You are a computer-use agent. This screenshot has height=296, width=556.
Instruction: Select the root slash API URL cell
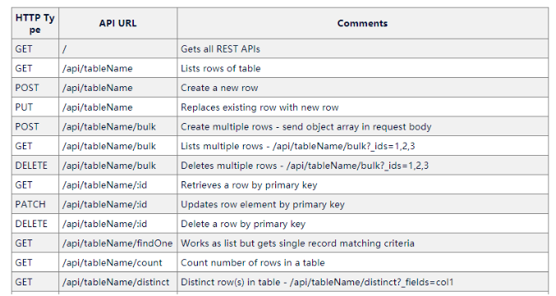[x=117, y=49]
